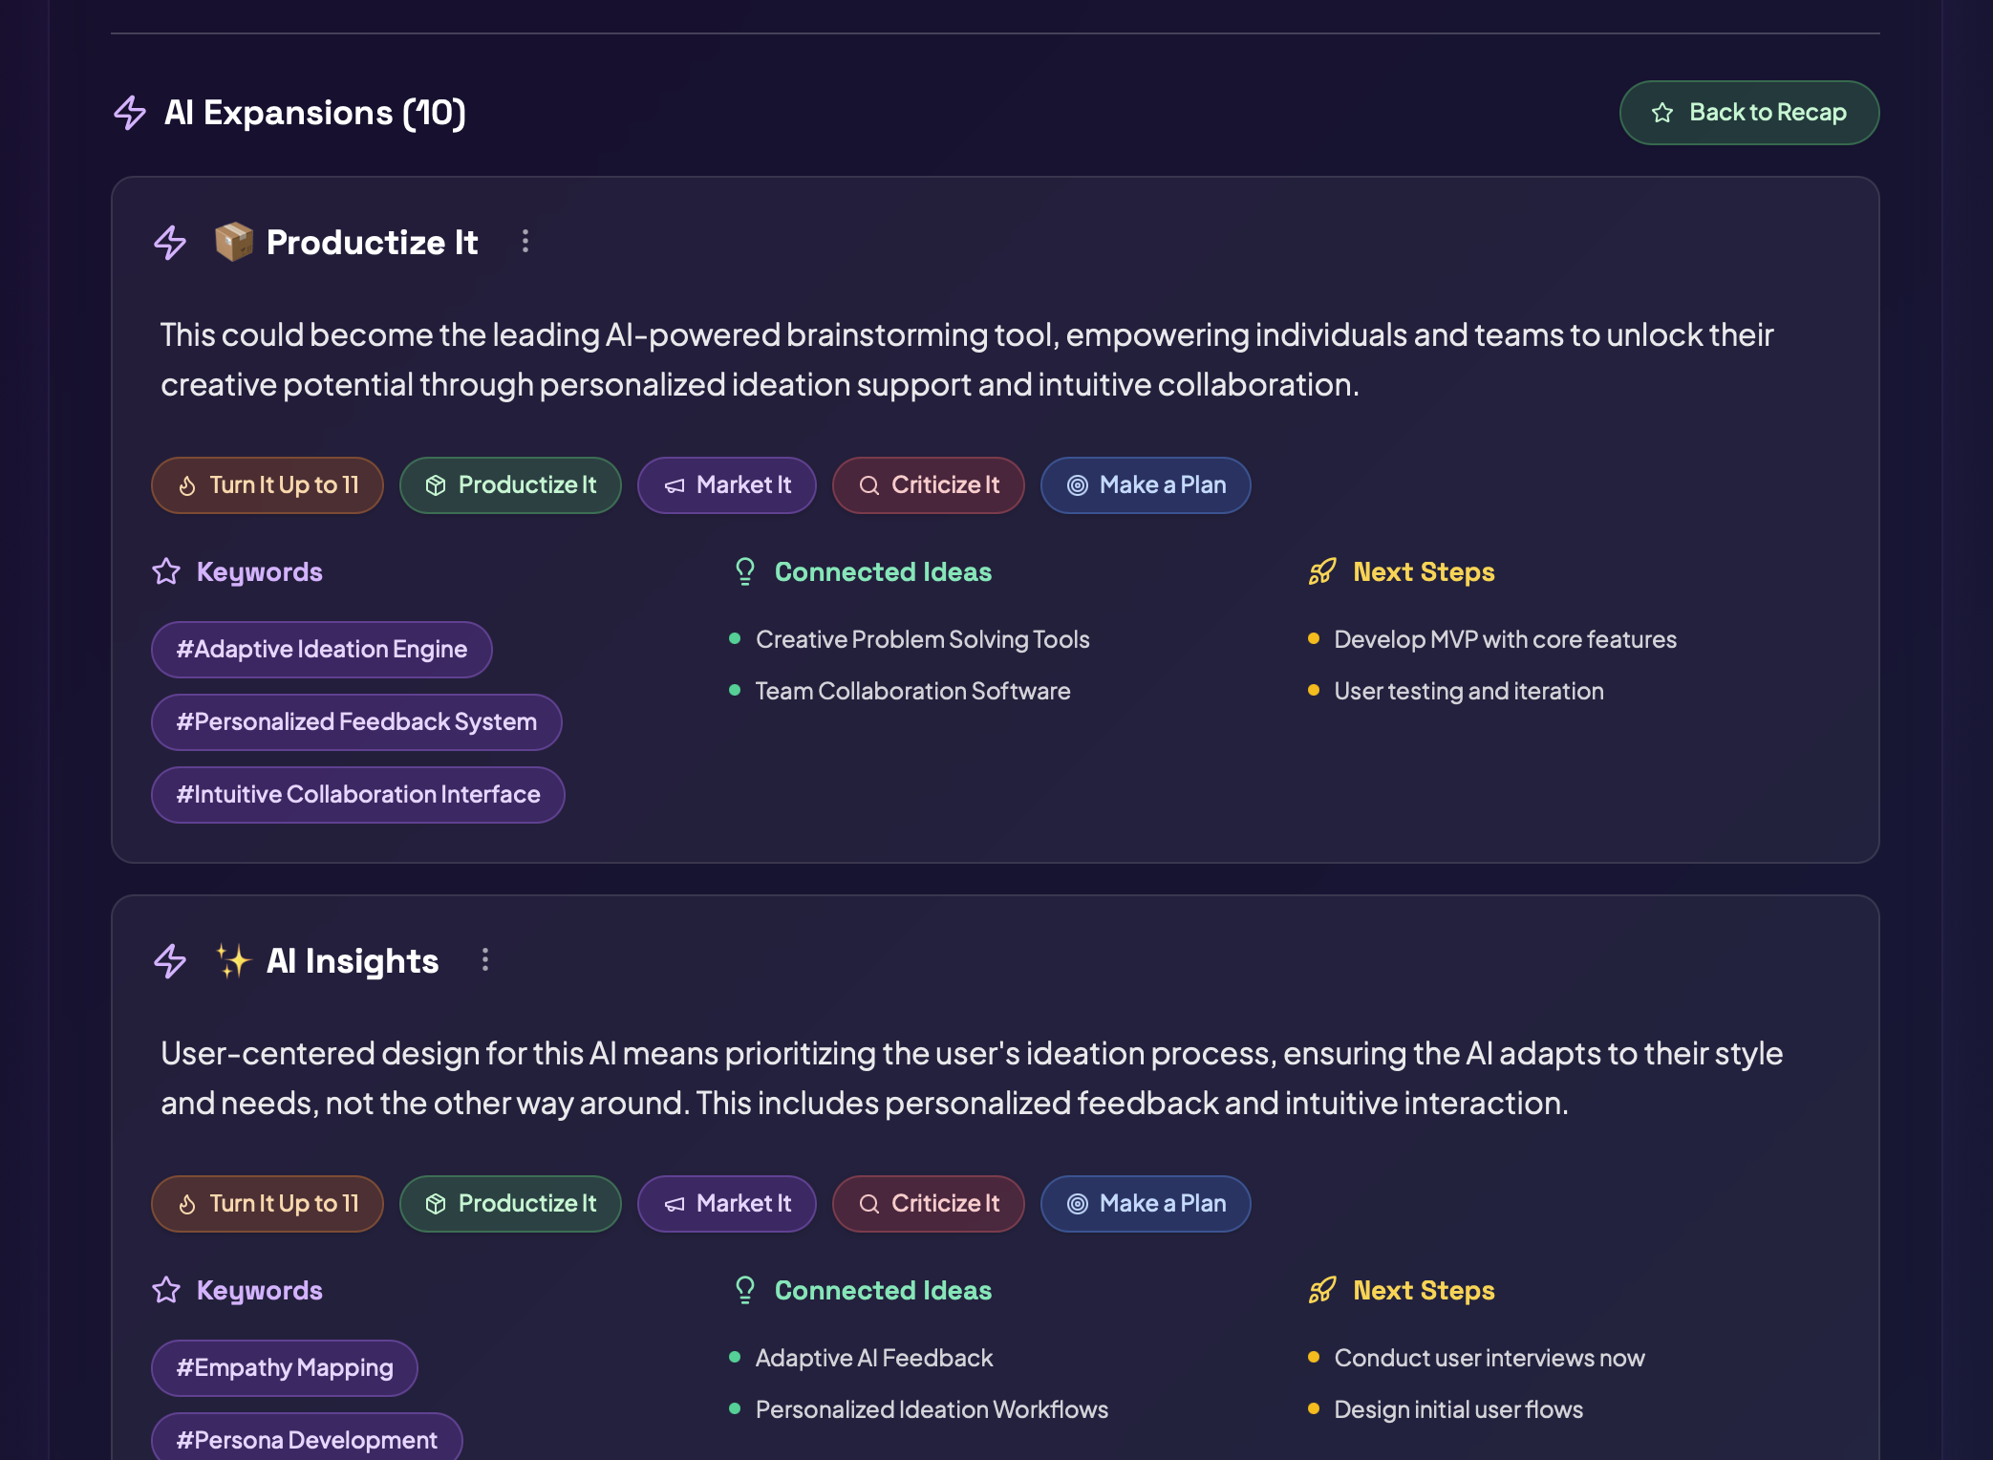Image resolution: width=1993 pixels, height=1460 pixels.
Task: Click the target icon in AI Insights card's Make a Plan chip
Action: click(1078, 1204)
